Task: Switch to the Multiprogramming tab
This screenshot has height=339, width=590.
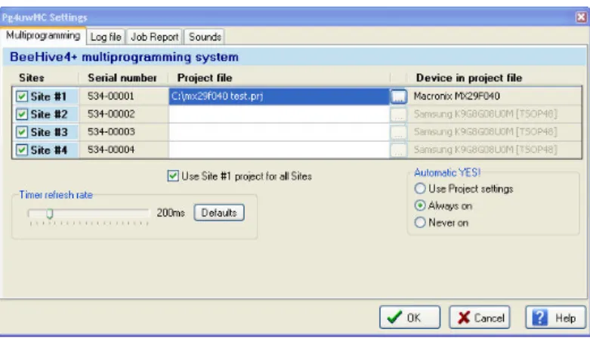Action: [x=43, y=35]
